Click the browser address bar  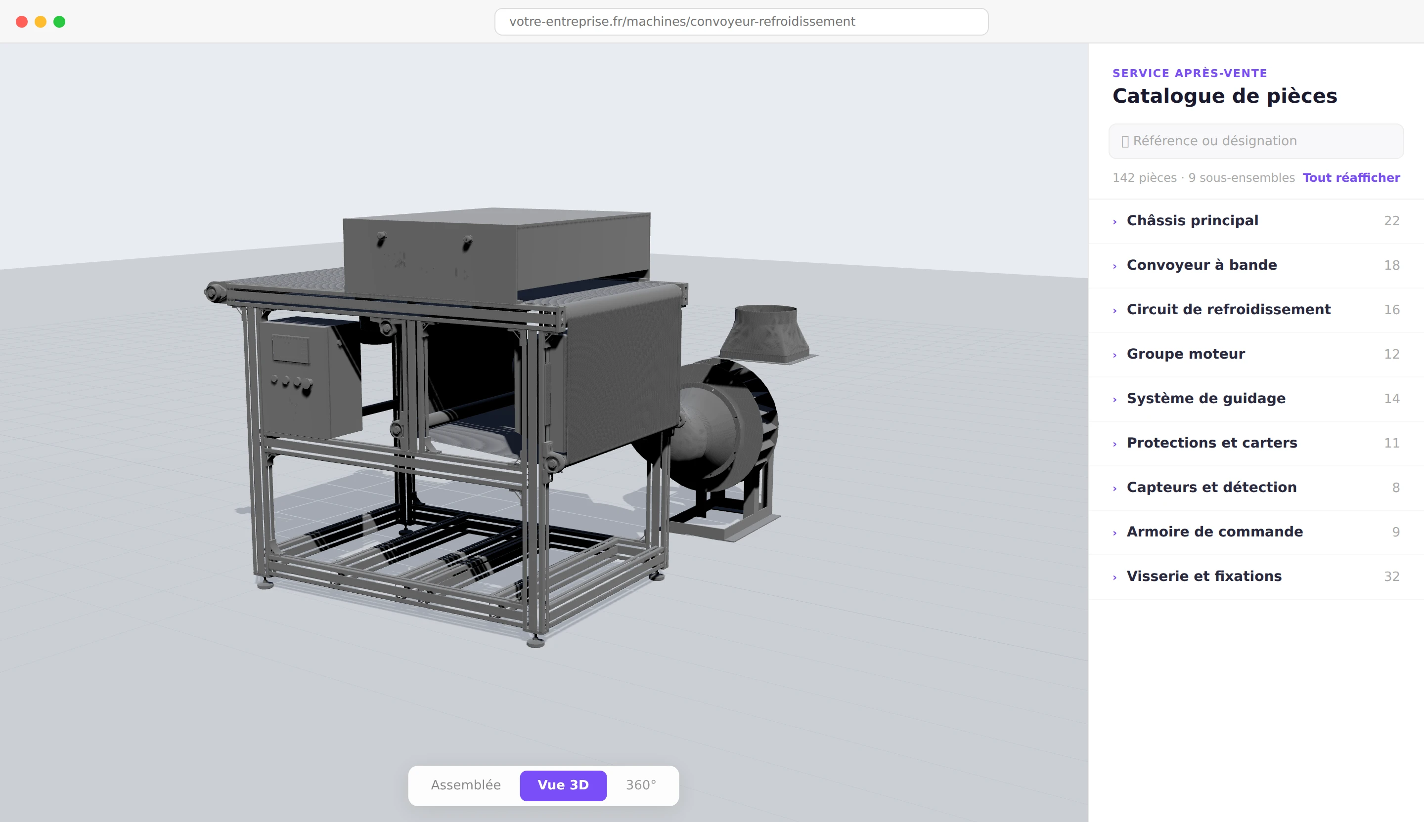(741, 21)
